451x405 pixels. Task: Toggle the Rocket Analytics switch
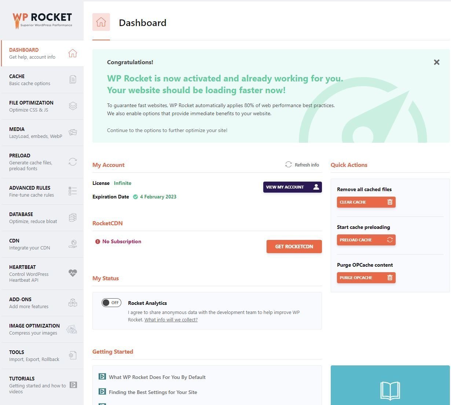coord(111,303)
